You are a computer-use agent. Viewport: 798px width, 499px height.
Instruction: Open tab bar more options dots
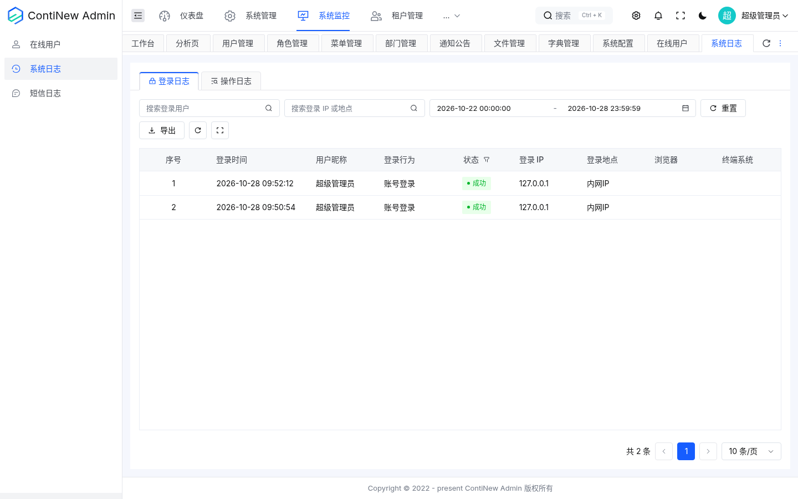[780, 43]
